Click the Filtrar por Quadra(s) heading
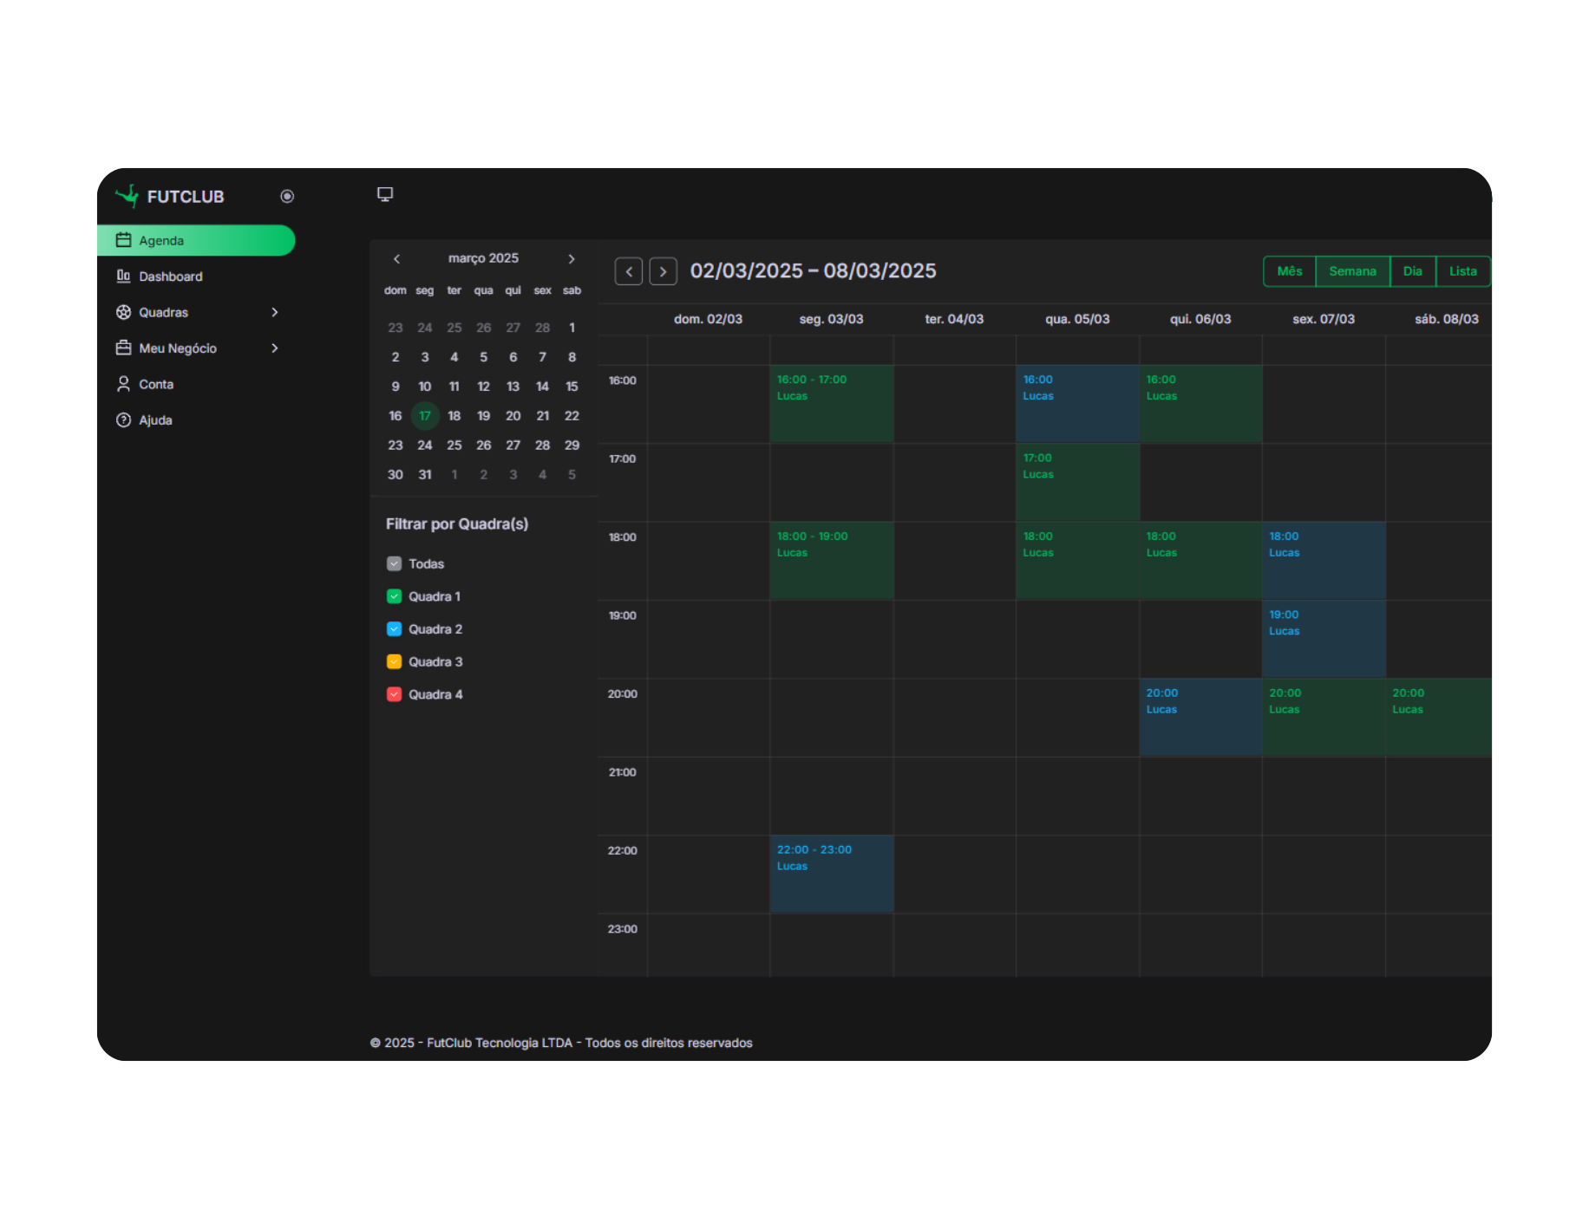This screenshot has width=1589, height=1229. click(457, 524)
